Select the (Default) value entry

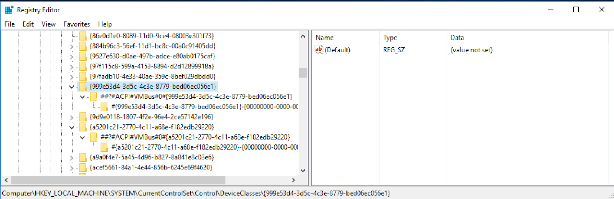click(x=337, y=50)
